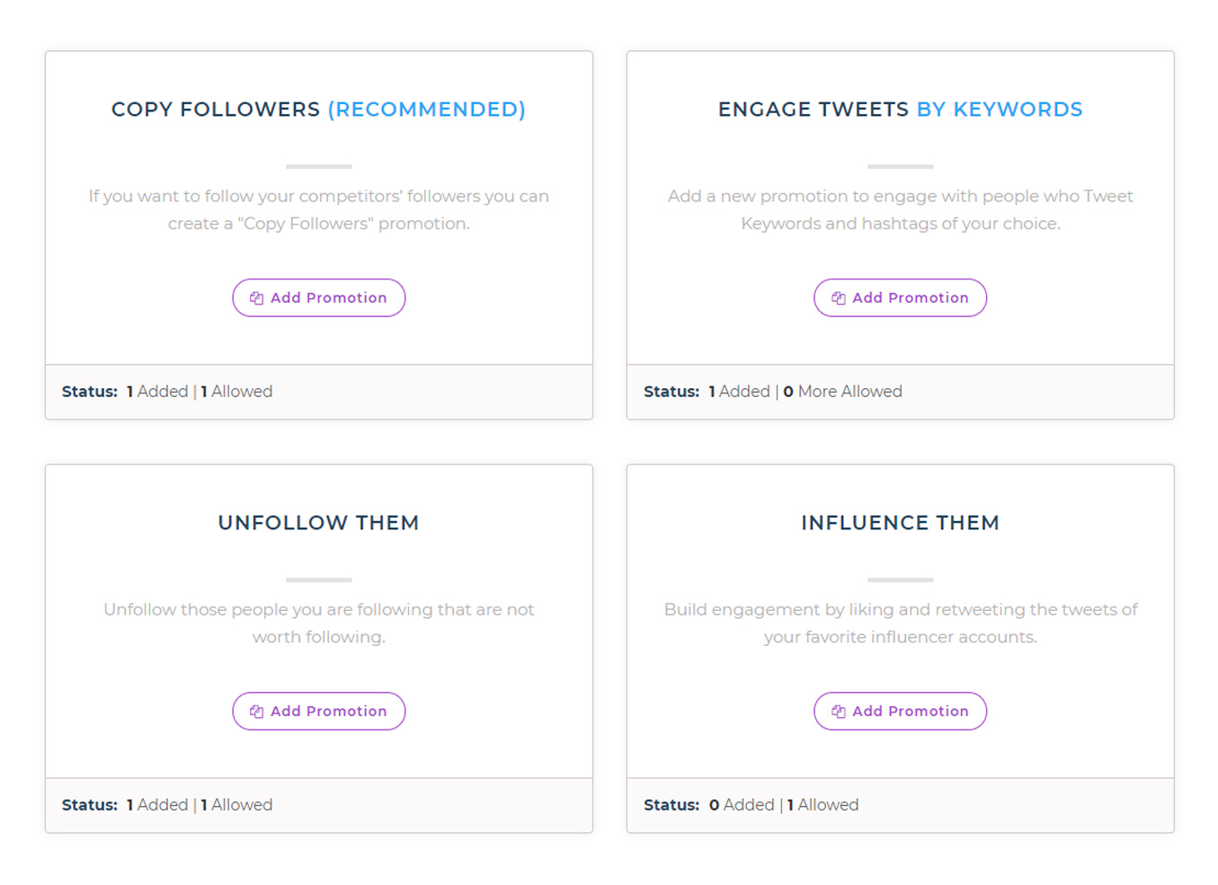This screenshot has width=1218, height=885.
Task: Click 0 More Allowed status in Engage Tweets card
Action: point(842,391)
